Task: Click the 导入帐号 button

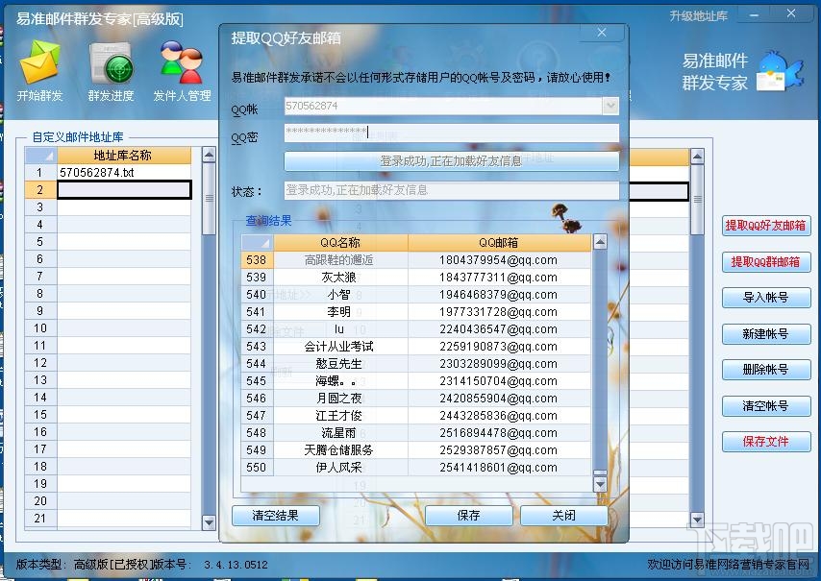Action: 766,298
